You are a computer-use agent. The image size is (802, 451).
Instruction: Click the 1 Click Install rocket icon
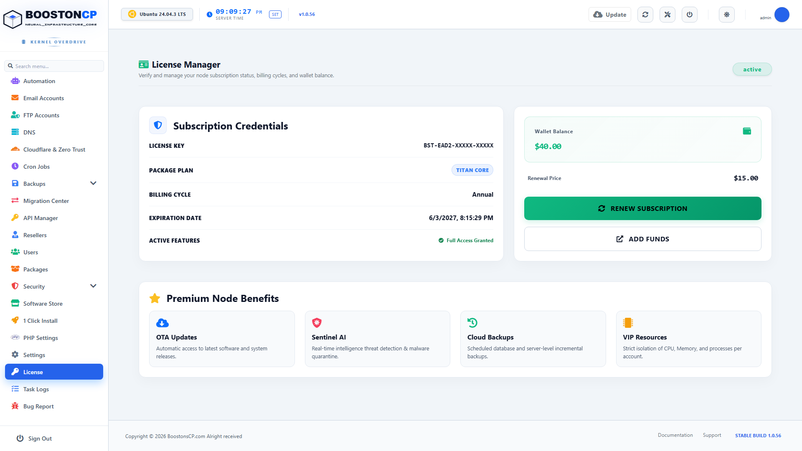(x=15, y=320)
